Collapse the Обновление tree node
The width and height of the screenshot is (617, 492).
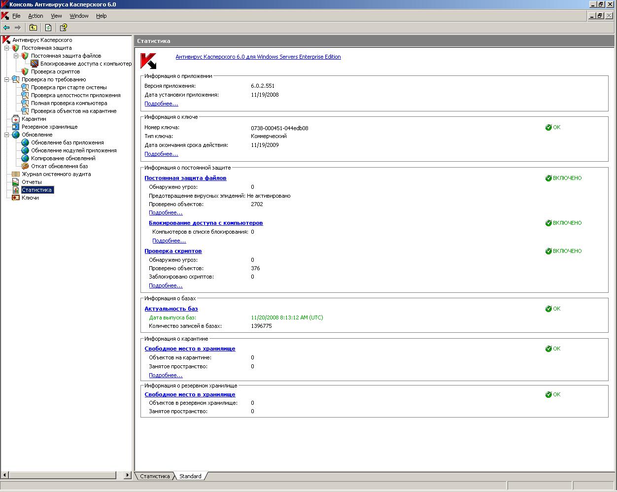[7, 135]
